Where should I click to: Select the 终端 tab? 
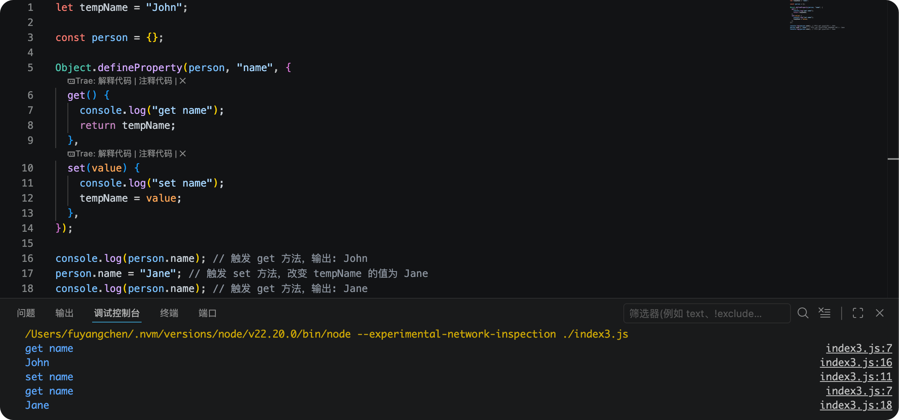tap(169, 313)
